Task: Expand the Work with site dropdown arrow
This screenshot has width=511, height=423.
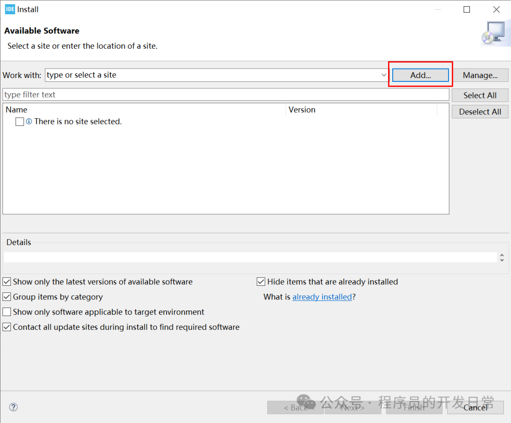Action: click(384, 75)
